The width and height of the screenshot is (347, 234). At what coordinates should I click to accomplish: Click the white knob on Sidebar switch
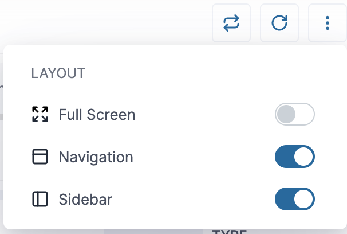pos(305,200)
